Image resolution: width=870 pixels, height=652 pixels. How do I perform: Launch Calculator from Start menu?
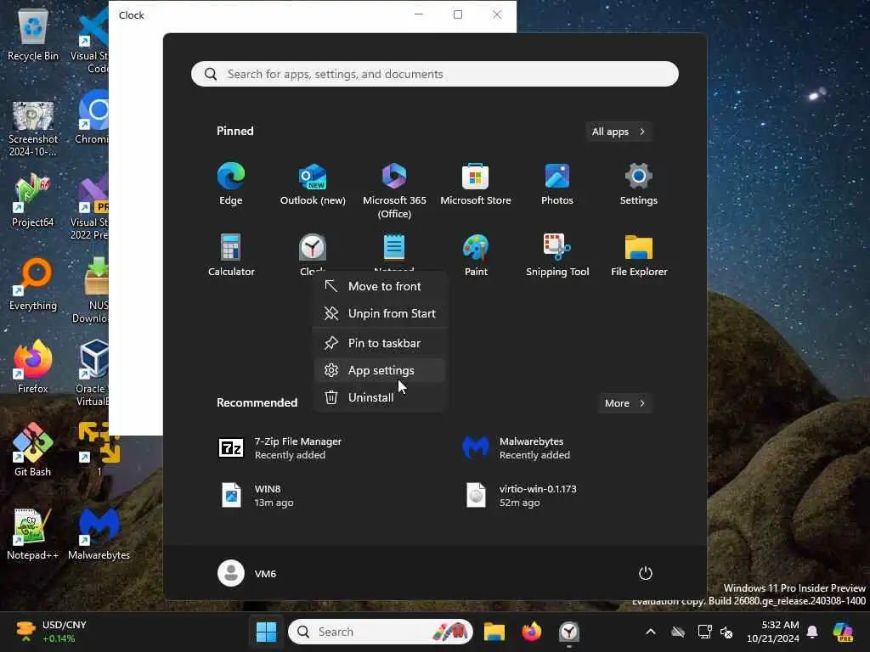pos(231,255)
